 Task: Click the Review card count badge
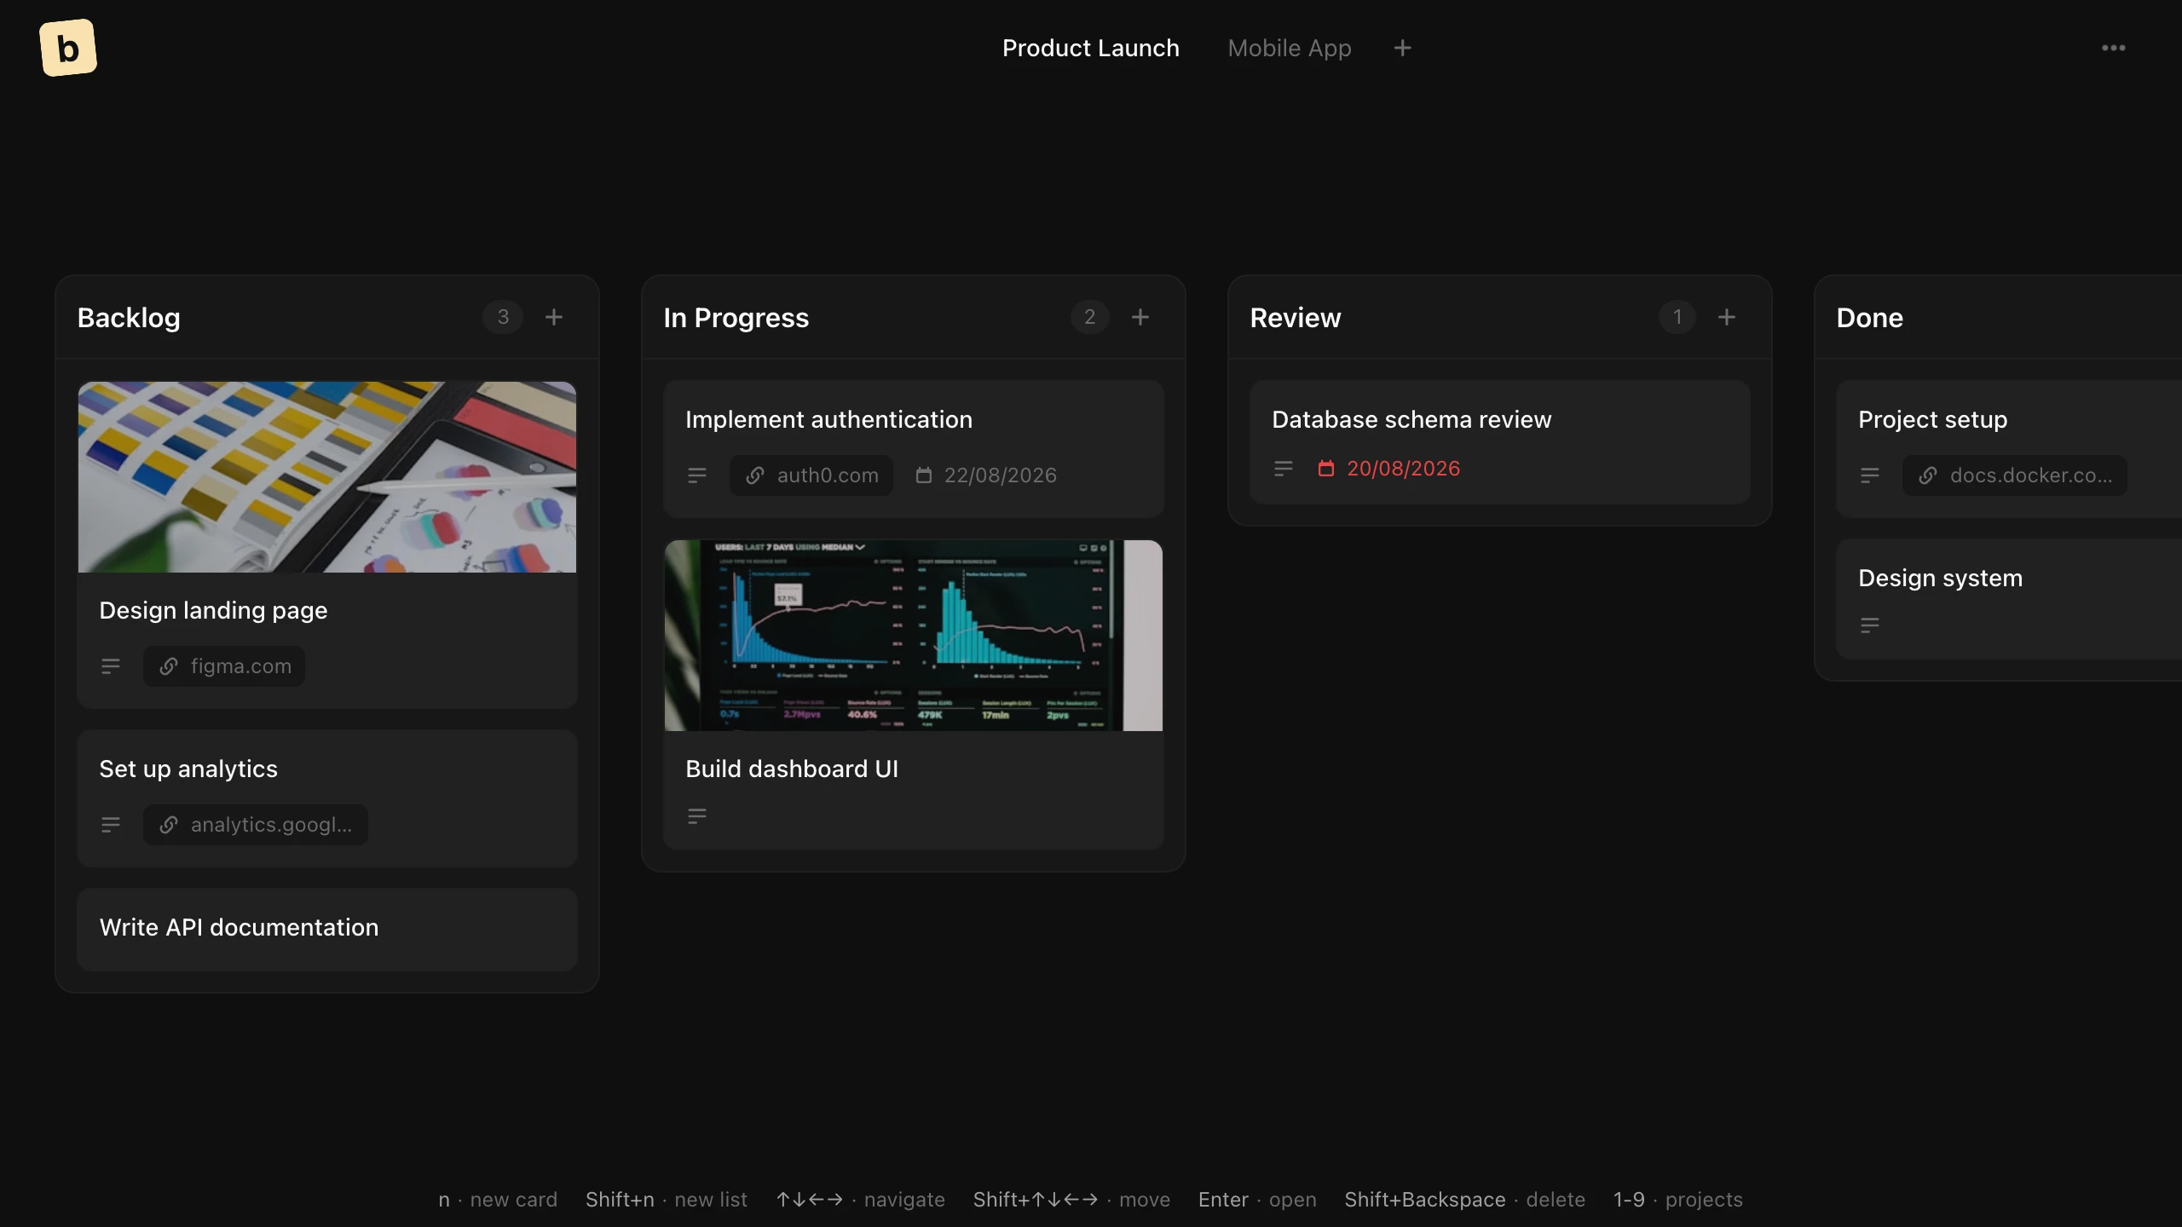click(1677, 317)
